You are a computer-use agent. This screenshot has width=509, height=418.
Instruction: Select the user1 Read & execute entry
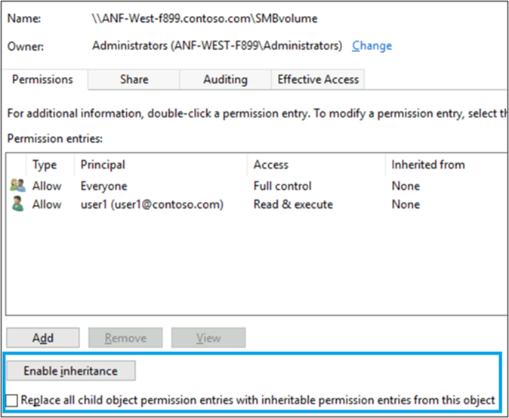coord(257,204)
